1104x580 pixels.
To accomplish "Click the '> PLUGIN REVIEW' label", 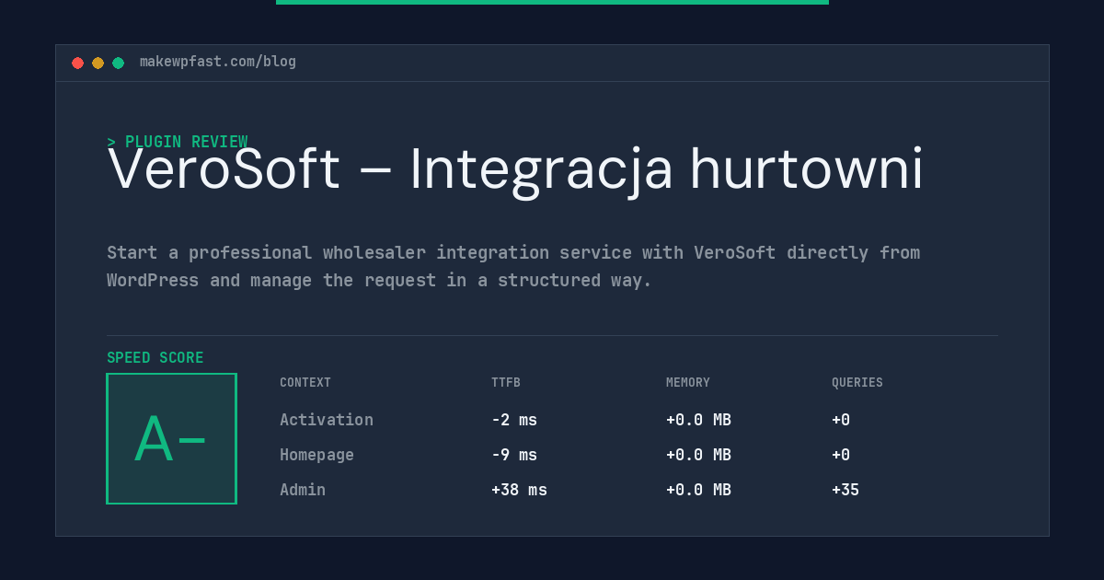I will pyautogui.click(x=178, y=142).
